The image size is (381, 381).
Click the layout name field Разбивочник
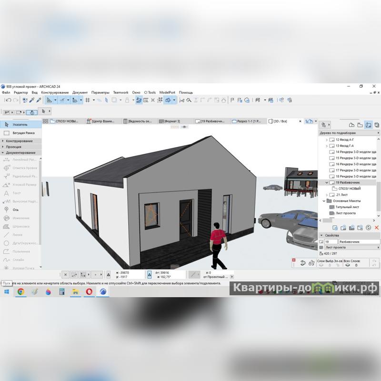point(357,242)
